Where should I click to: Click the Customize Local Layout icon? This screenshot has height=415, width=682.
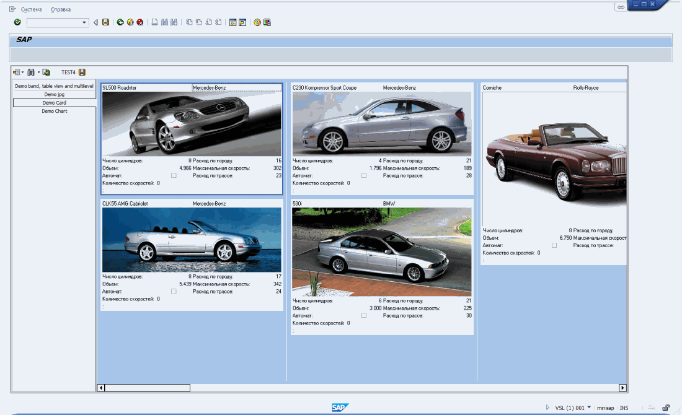(267, 22)
